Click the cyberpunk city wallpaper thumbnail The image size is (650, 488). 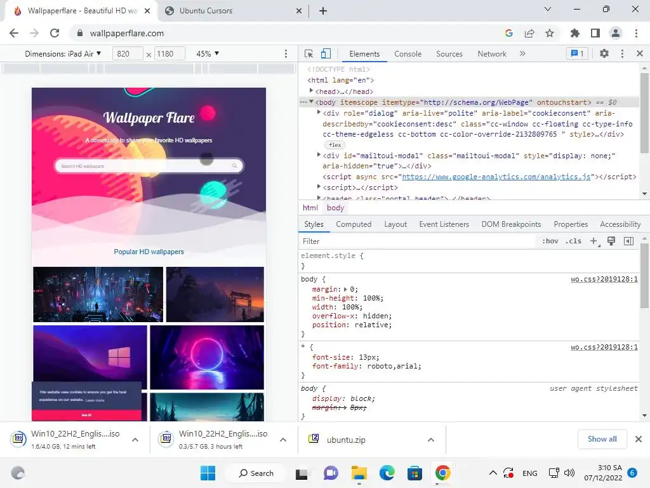(x=98, y=294)
